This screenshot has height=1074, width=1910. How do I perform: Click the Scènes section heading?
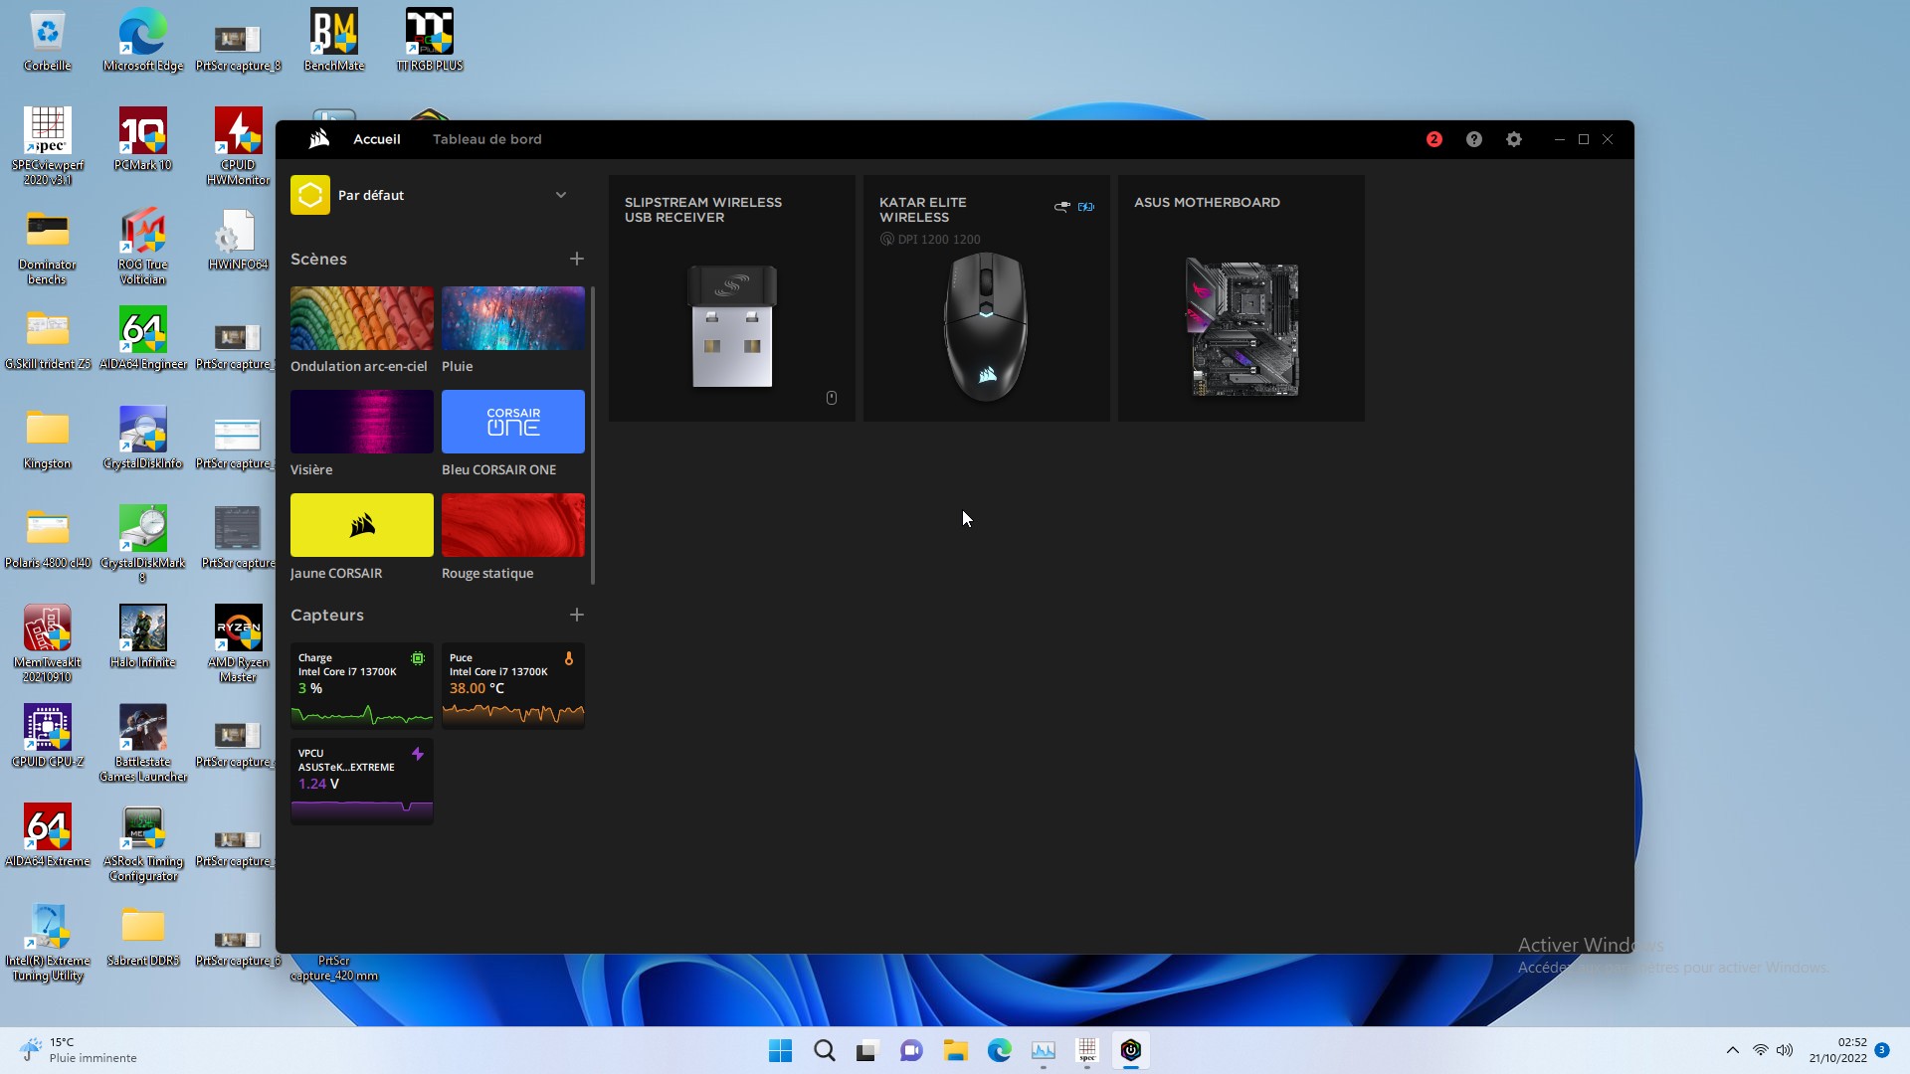(318, 259)
